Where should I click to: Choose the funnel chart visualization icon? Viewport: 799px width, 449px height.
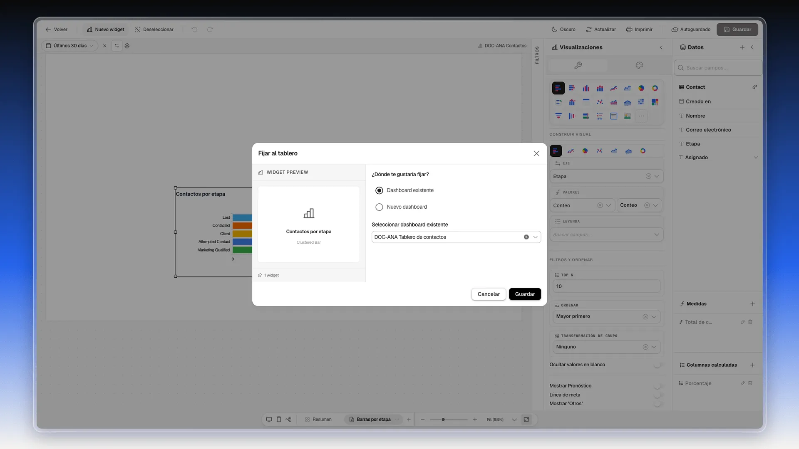pos(558,116)
